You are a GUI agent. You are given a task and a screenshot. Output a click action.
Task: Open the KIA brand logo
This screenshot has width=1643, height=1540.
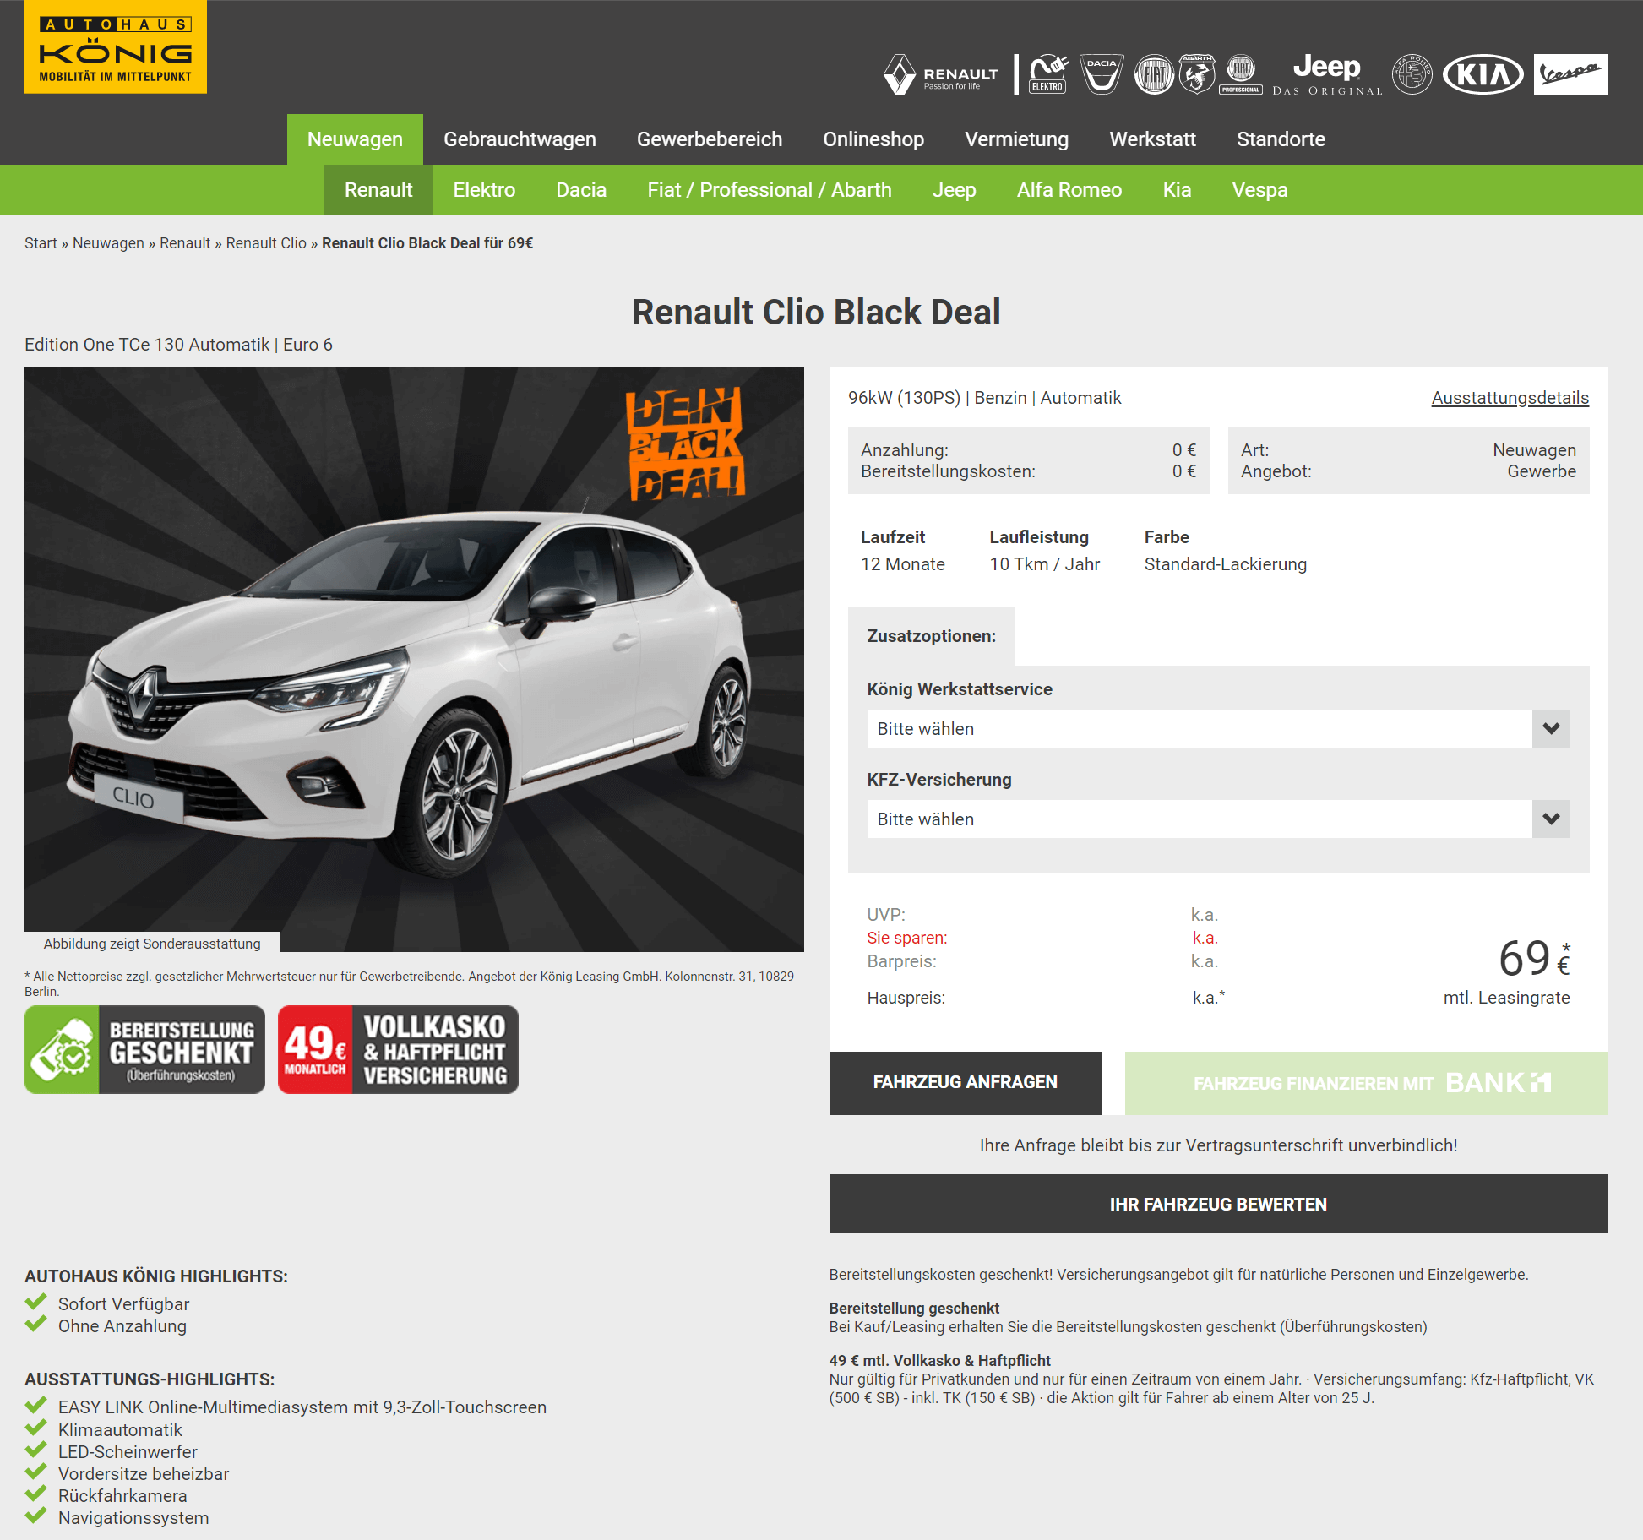[1483, 75]
